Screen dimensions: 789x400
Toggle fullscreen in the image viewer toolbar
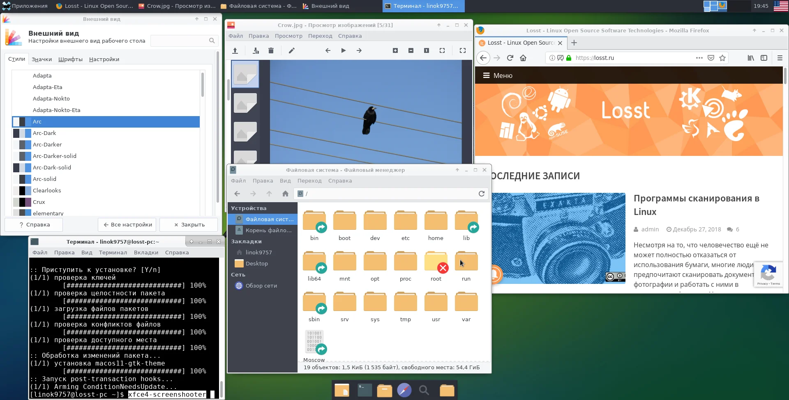[462, 50]
